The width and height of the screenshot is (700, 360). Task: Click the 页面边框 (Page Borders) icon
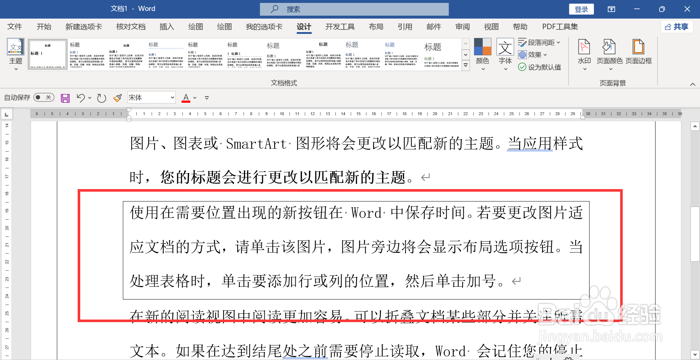638,51
